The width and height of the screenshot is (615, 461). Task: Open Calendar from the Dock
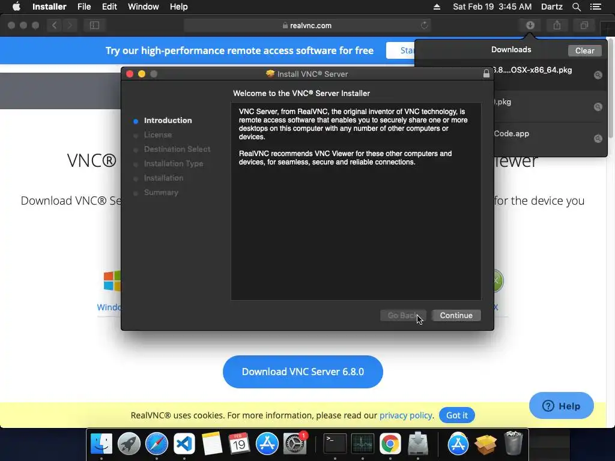[239, 444]
